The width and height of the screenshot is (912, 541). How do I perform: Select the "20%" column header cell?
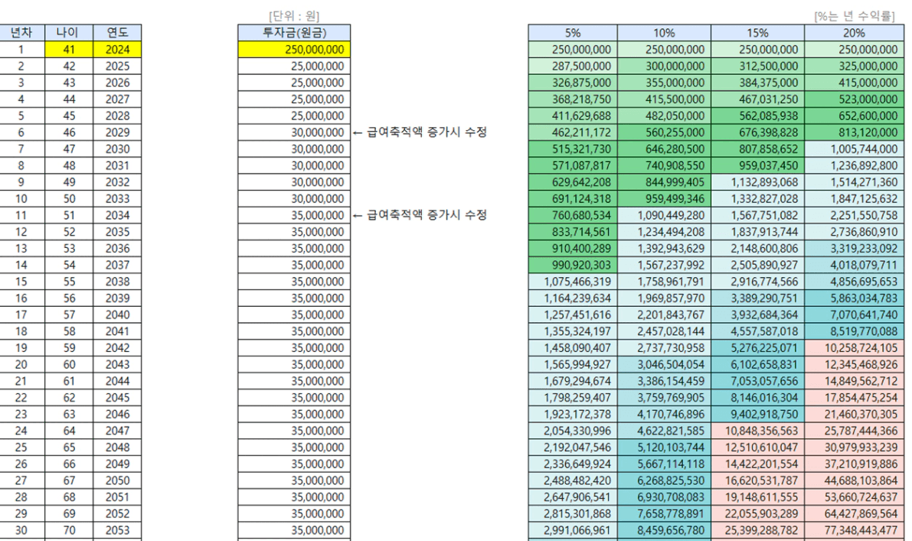coord(853,32)
